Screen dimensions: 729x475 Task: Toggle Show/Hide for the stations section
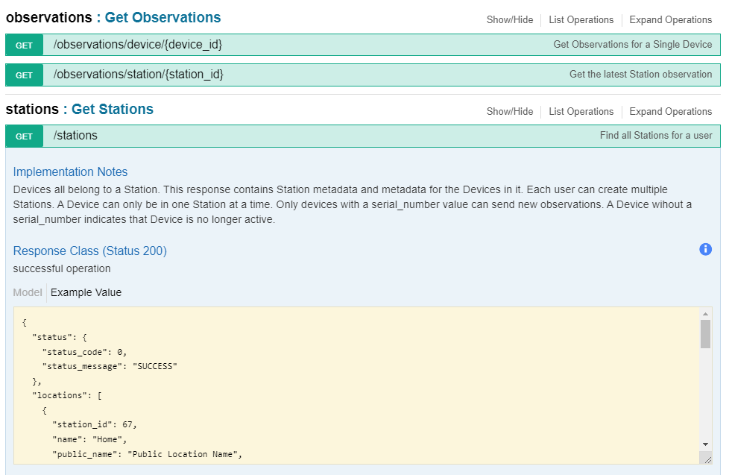pos(510,111)
